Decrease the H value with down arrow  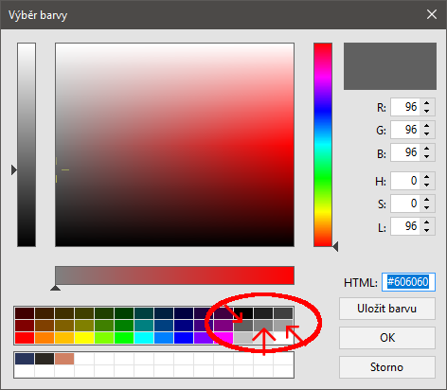coord(427,185)
